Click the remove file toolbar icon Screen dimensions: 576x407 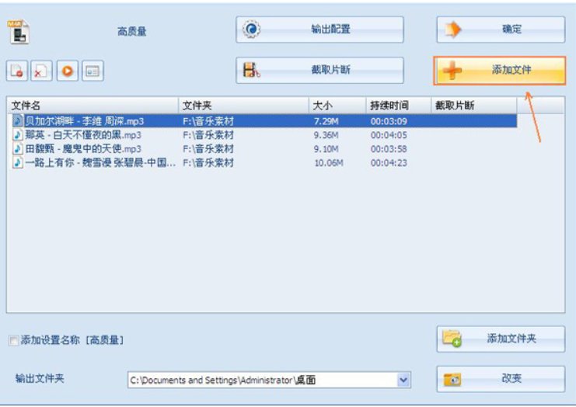point(17,71)
